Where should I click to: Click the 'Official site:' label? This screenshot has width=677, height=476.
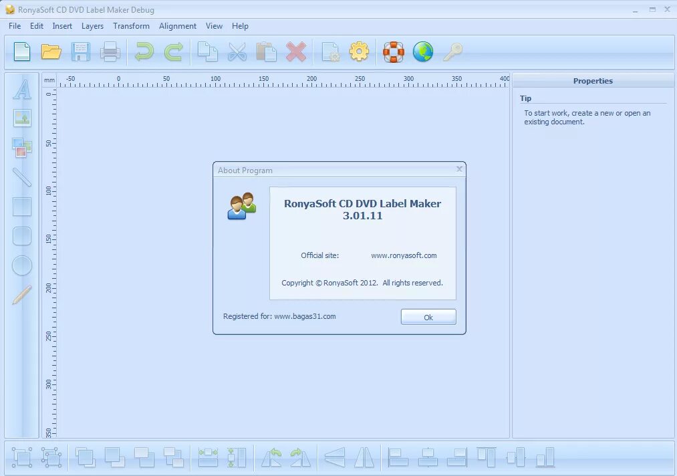(x=320, y=255)
